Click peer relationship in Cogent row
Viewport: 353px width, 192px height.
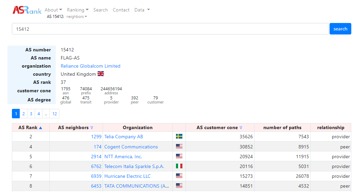pos(345,147)
